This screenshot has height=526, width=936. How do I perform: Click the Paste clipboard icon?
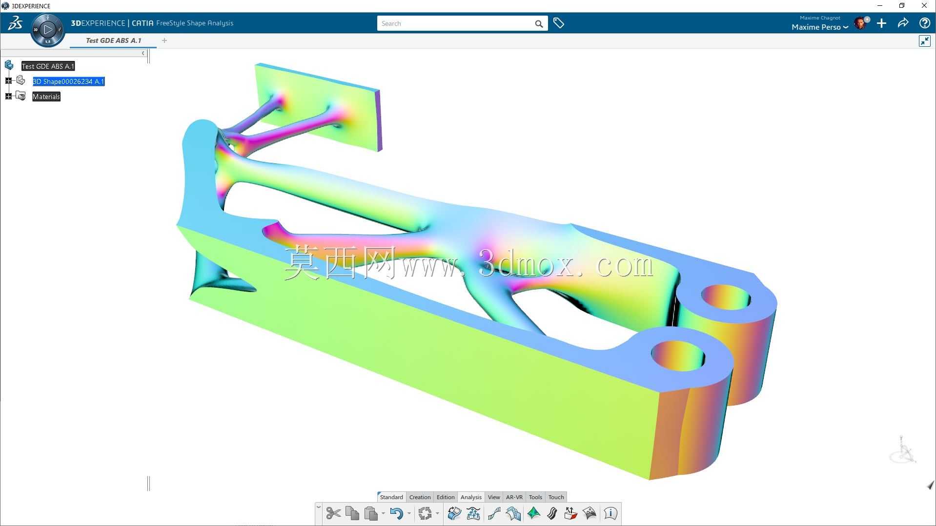click(x=371, y=513)
